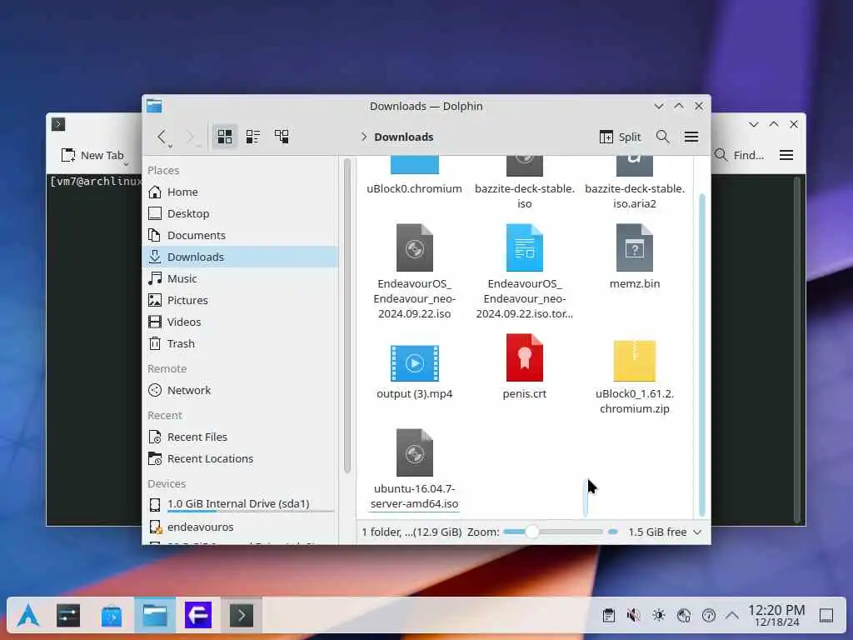Show hidden system tray icons
853x640 pixels.
[732, 616]
